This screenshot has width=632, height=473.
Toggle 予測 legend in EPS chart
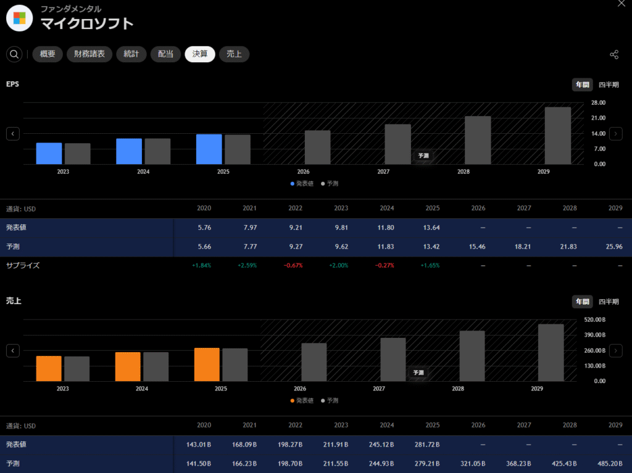330,184
